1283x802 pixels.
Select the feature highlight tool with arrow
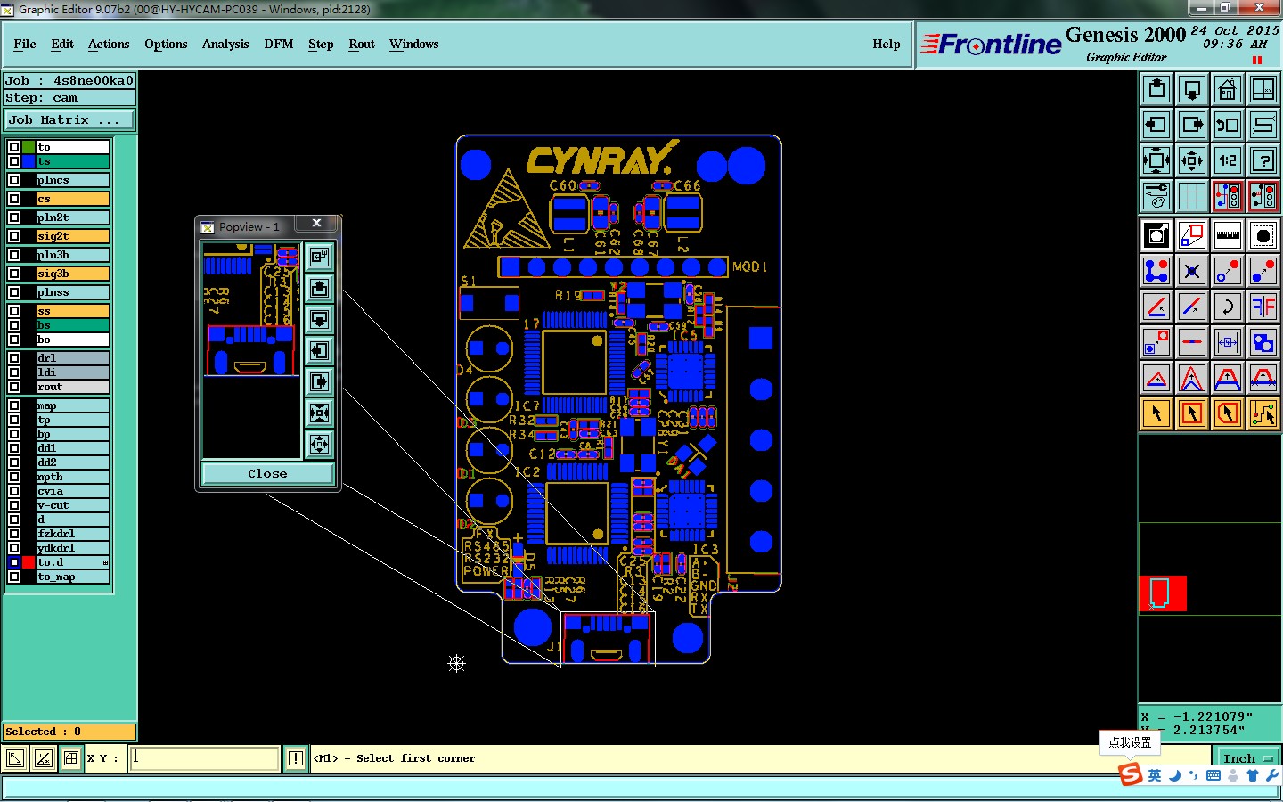[x=1156, y=235]
